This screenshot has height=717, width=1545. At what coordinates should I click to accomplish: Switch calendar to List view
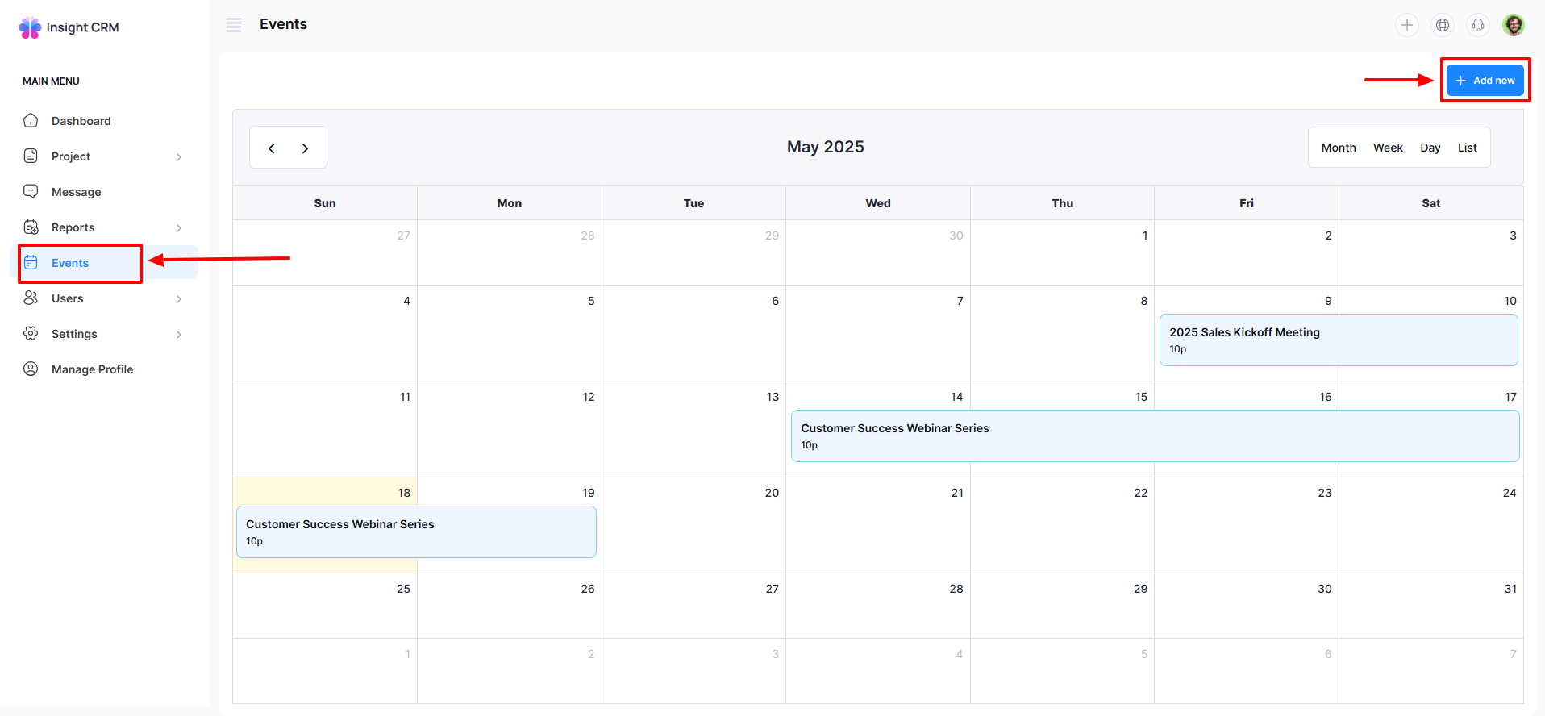pos(1467,148)
